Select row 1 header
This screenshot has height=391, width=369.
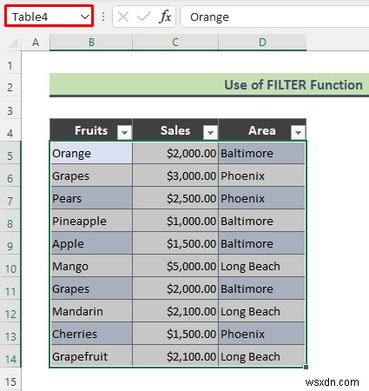click(x=10, y=65)
